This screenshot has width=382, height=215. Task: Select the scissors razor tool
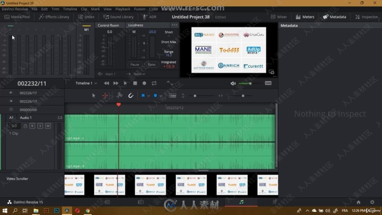pos(119,96)
